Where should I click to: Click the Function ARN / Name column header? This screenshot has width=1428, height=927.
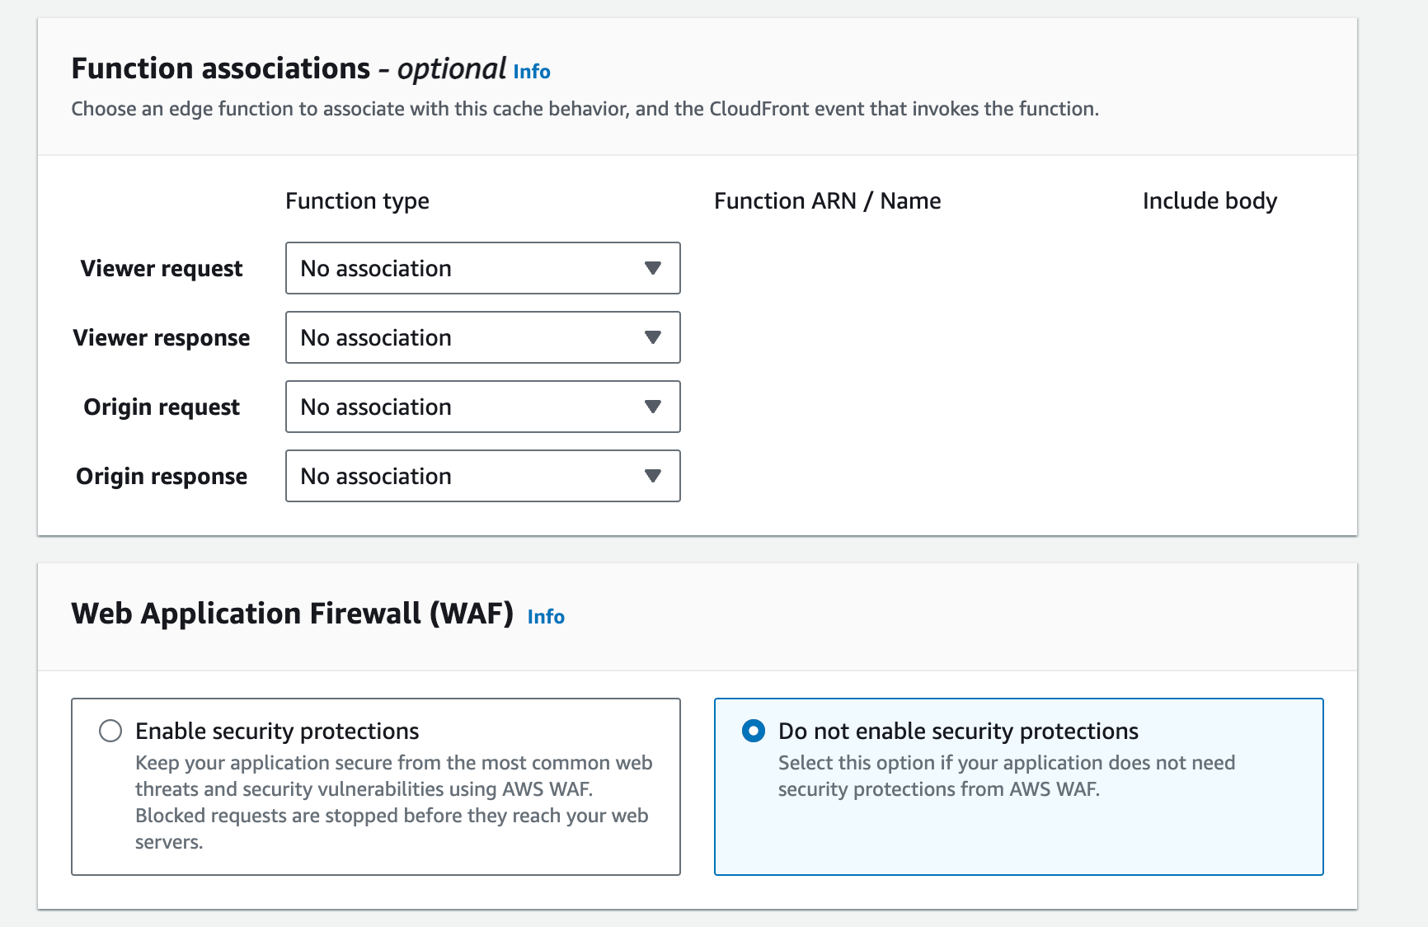827,201
